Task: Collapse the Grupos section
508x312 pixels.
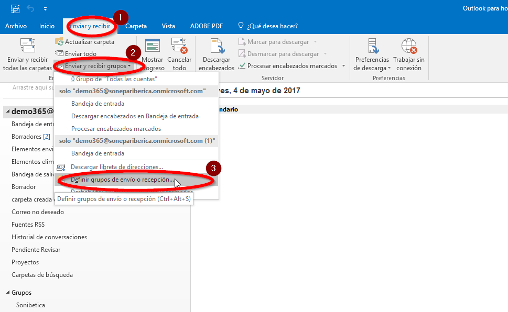Action: coord(8,293)
